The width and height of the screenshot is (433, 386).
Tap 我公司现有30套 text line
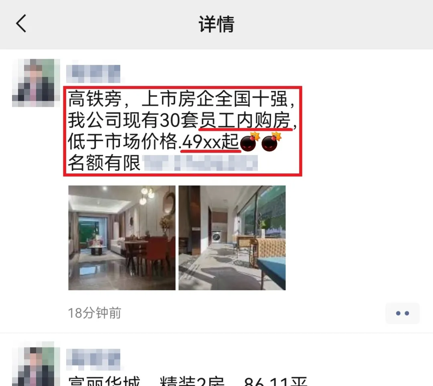[134, 121]
